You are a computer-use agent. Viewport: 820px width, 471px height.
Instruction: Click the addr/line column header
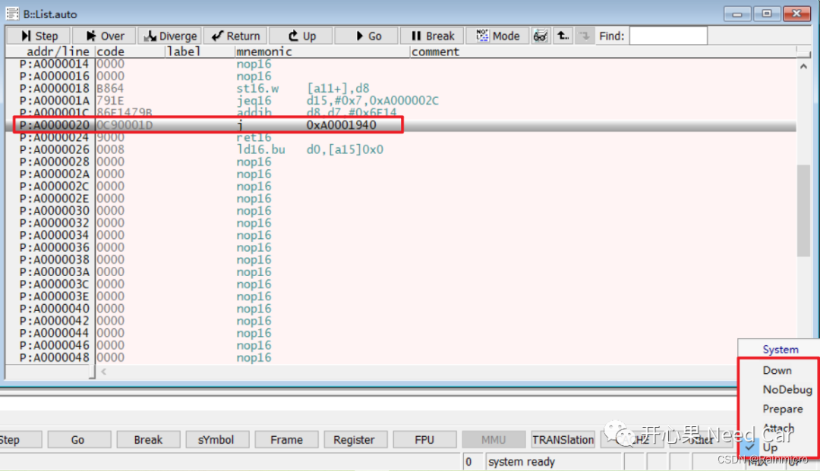[58, 51]
